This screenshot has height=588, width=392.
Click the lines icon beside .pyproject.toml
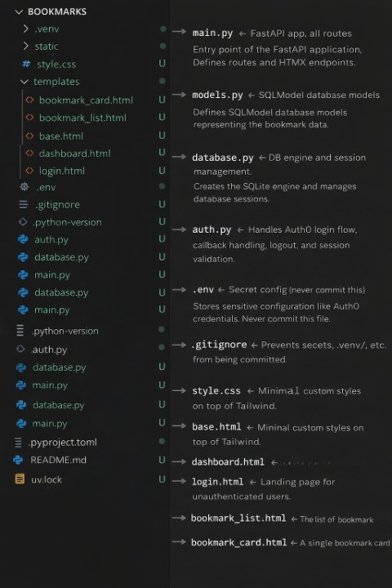(x=18, y=443)
